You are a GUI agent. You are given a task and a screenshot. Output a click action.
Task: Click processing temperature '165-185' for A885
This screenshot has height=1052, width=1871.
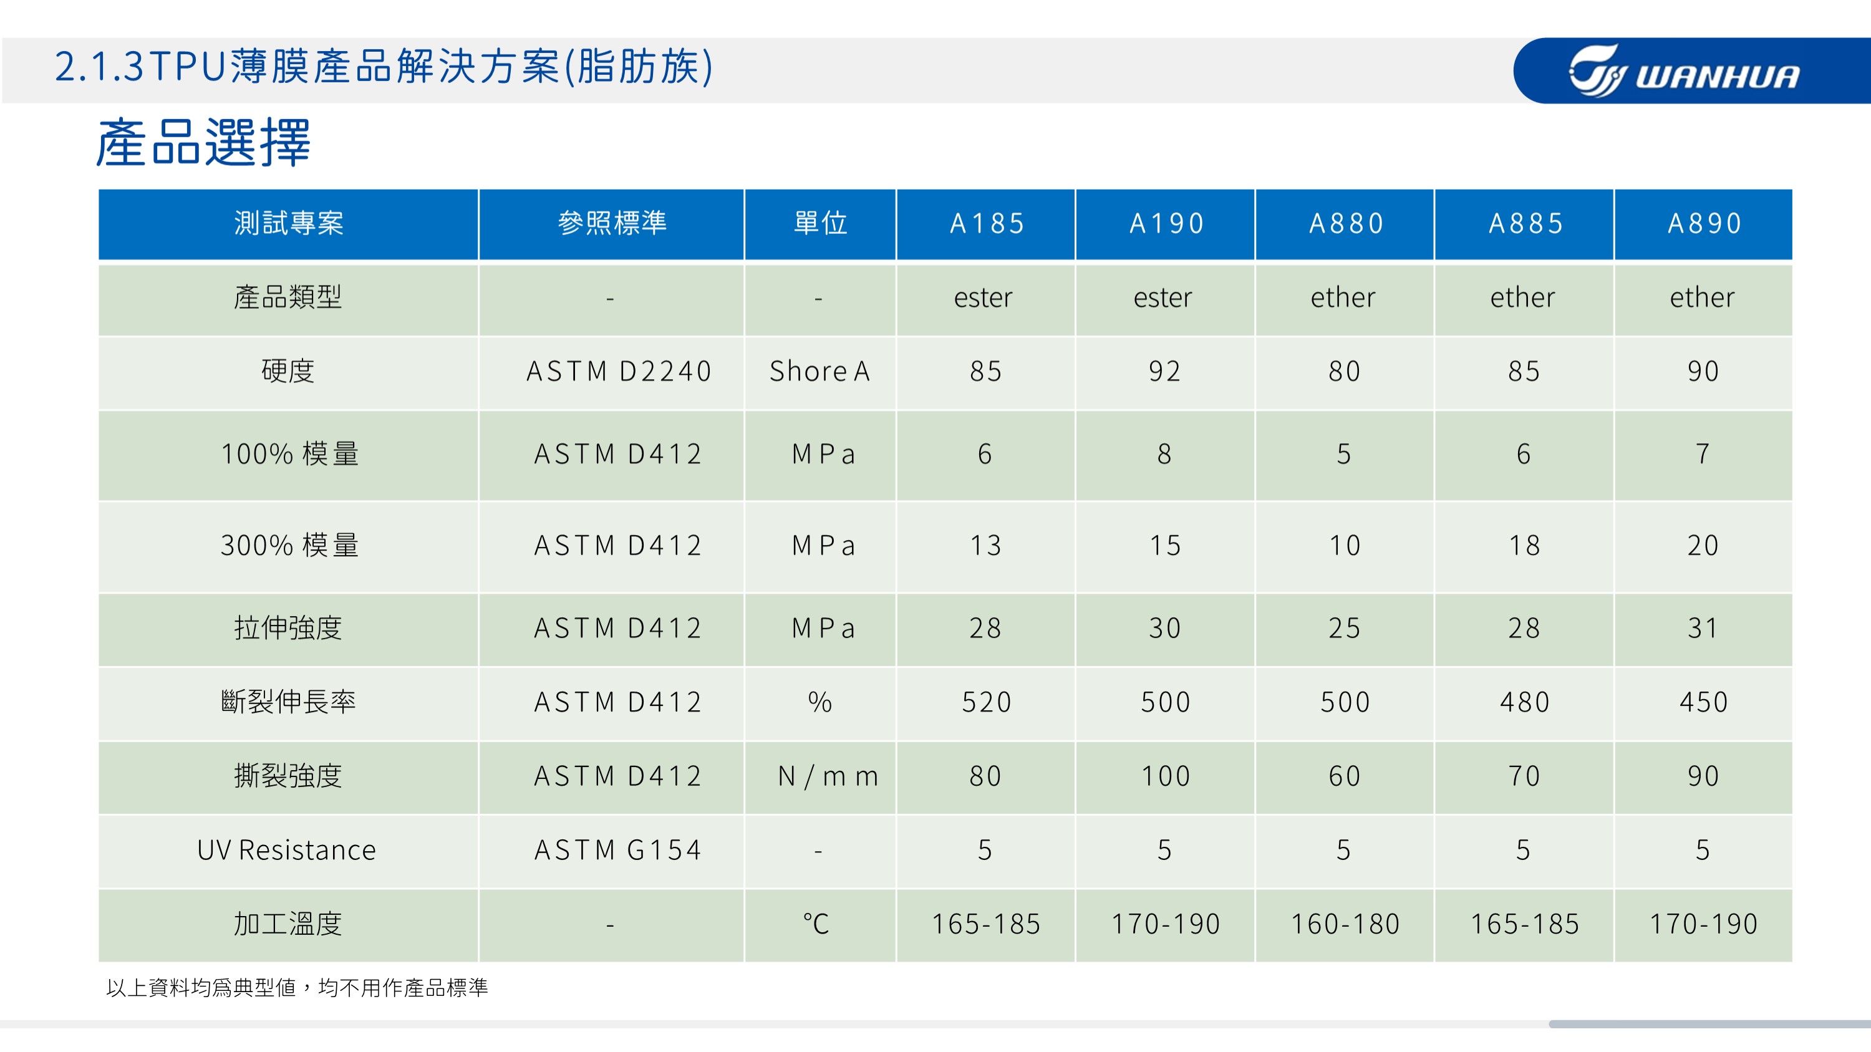(1524, 925)
